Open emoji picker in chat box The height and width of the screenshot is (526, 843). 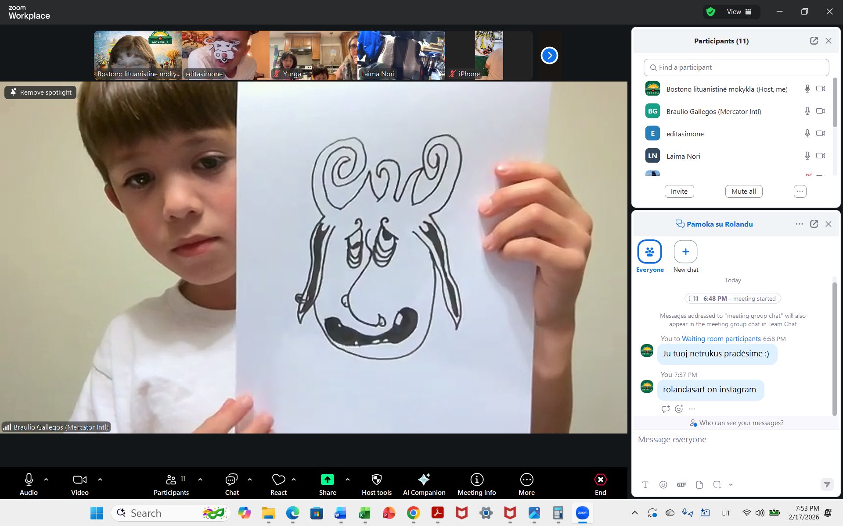click(663, 485)
